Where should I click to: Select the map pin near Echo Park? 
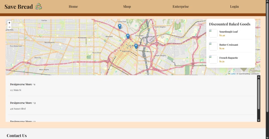(120, 26)
